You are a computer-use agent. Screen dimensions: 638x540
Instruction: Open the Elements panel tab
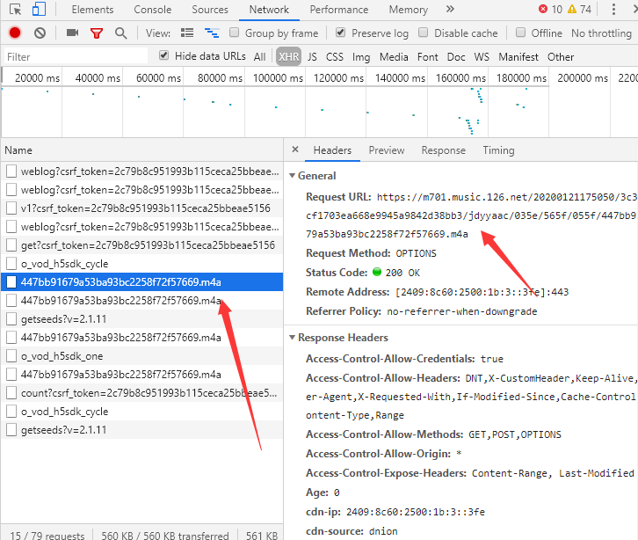92,10
